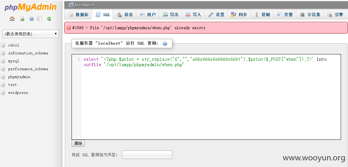Open the 引擎 (Engines) tab

(335, 15)
